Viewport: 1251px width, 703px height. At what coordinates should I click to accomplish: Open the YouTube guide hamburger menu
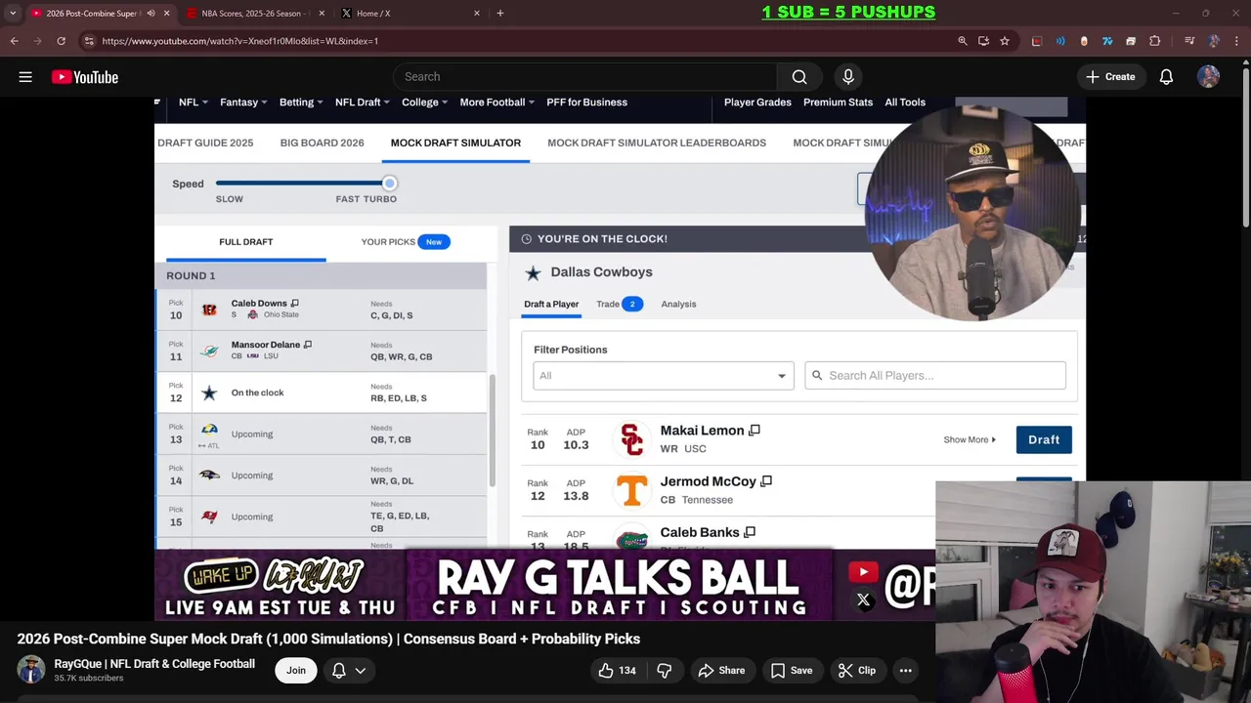25,77
